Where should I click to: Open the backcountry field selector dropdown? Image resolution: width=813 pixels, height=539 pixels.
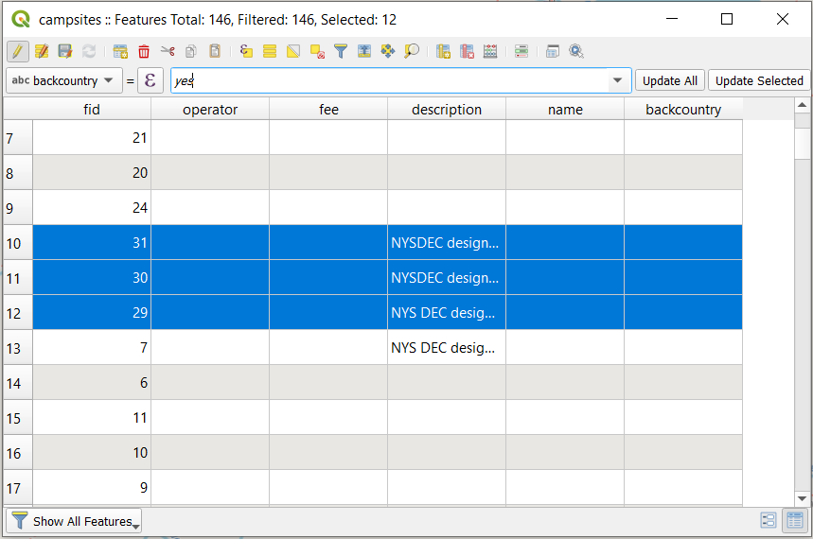click(64, 81)
